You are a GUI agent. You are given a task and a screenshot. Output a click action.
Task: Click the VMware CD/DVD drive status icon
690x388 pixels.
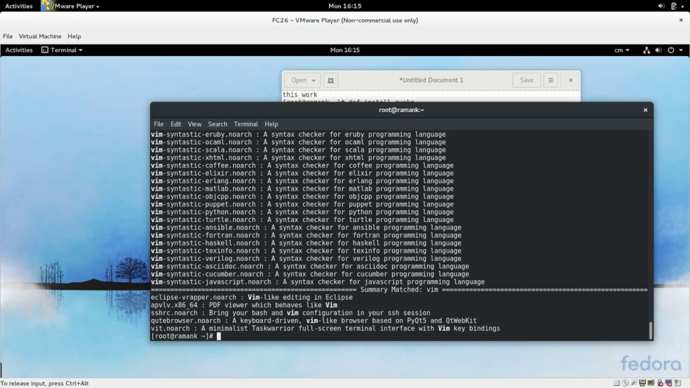coord(625,383)
